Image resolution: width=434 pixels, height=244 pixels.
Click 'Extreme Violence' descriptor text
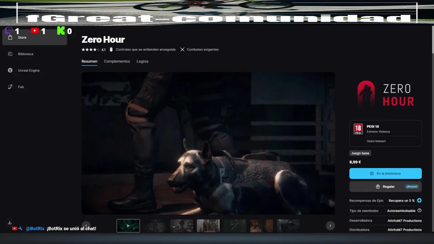coord(378,131)
